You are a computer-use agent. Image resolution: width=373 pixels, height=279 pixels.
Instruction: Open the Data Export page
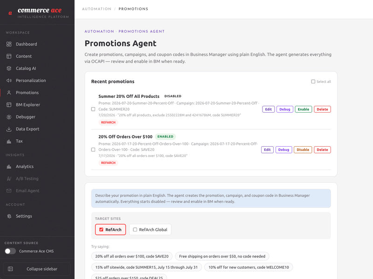click(28, 129)
